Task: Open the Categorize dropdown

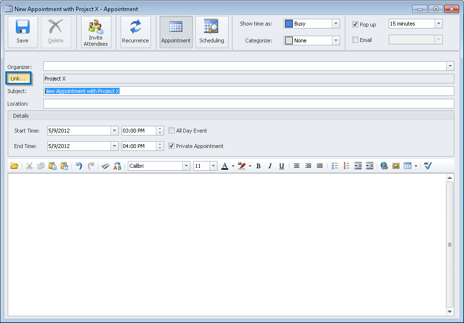Action: 337,40
